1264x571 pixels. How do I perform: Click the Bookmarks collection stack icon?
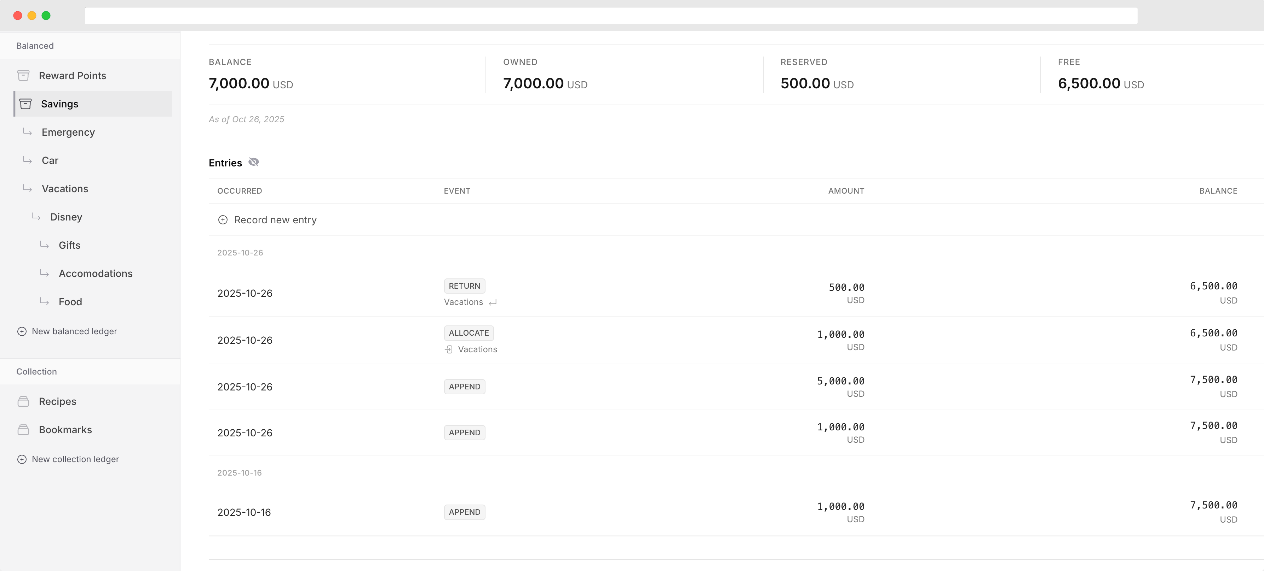(23, 430)
